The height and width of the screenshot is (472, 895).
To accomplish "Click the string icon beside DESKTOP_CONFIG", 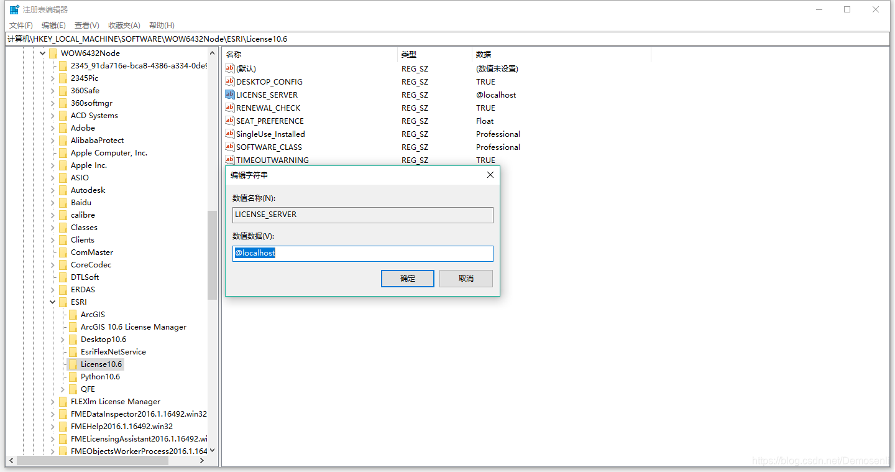I will pyautogui.click(x=230, y=81).
